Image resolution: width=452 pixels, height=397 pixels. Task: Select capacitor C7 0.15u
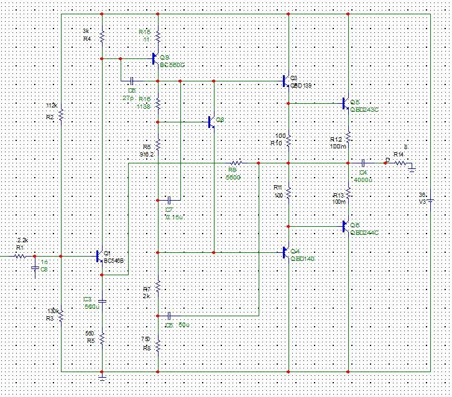click(170, 200)
